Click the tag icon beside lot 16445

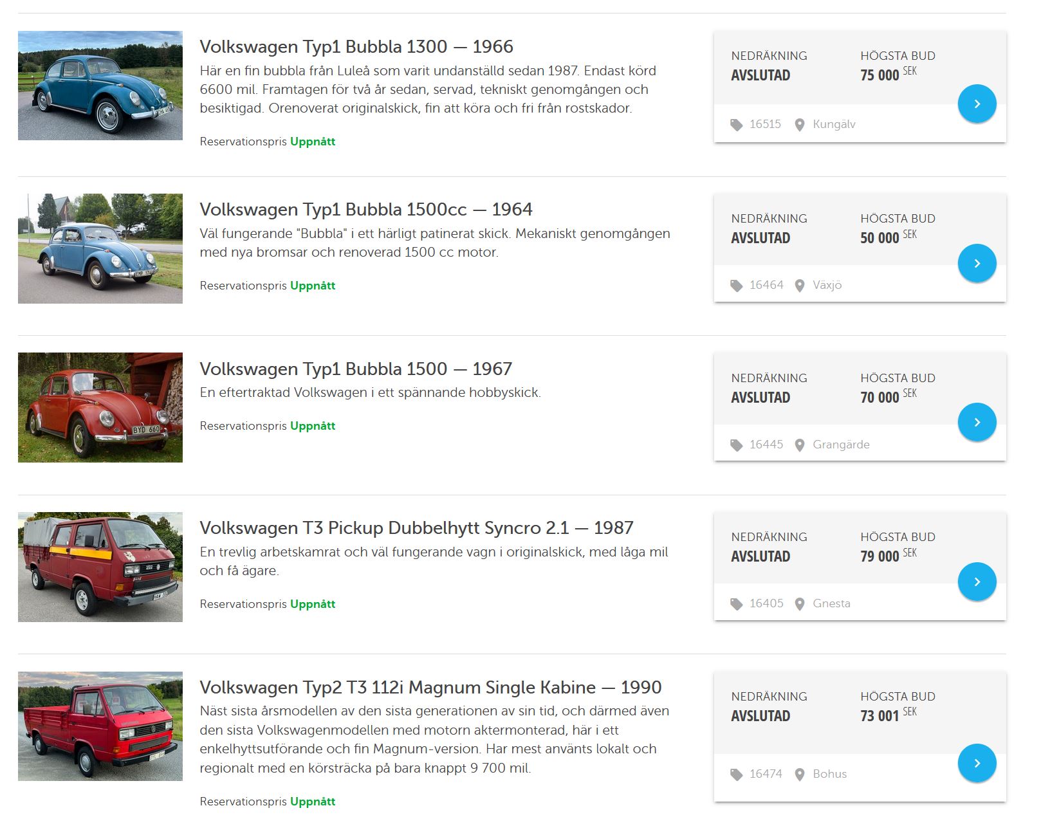737,445
